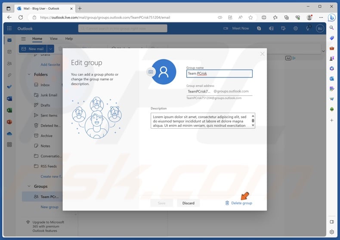Switch to the View tab
The height and width of the screenshot is (240, 340).
pos(53,39)
